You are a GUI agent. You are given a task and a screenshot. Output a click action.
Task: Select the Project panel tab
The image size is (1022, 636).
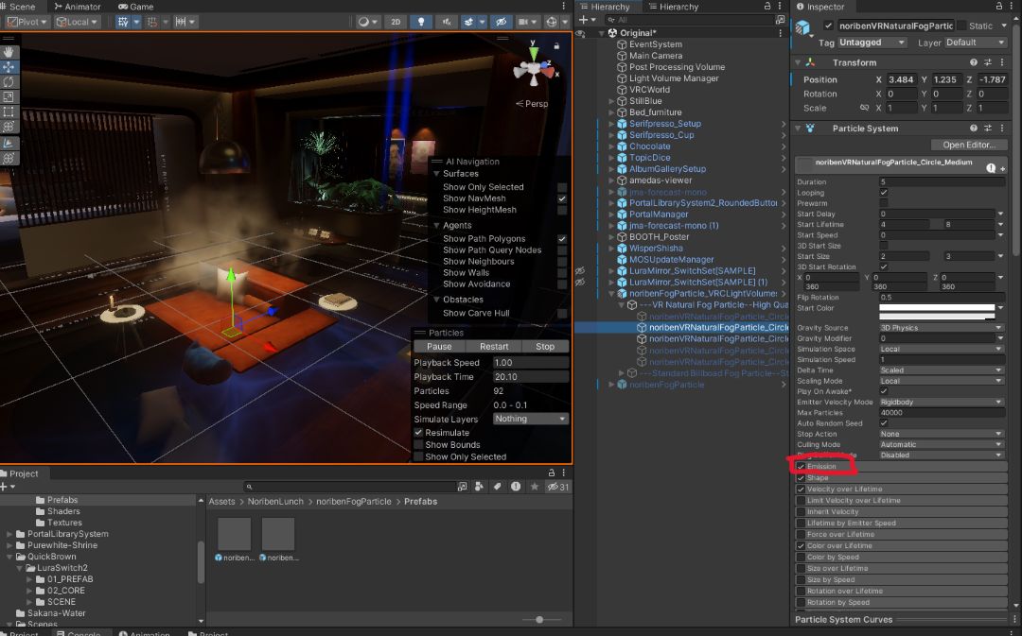(20, 473)
